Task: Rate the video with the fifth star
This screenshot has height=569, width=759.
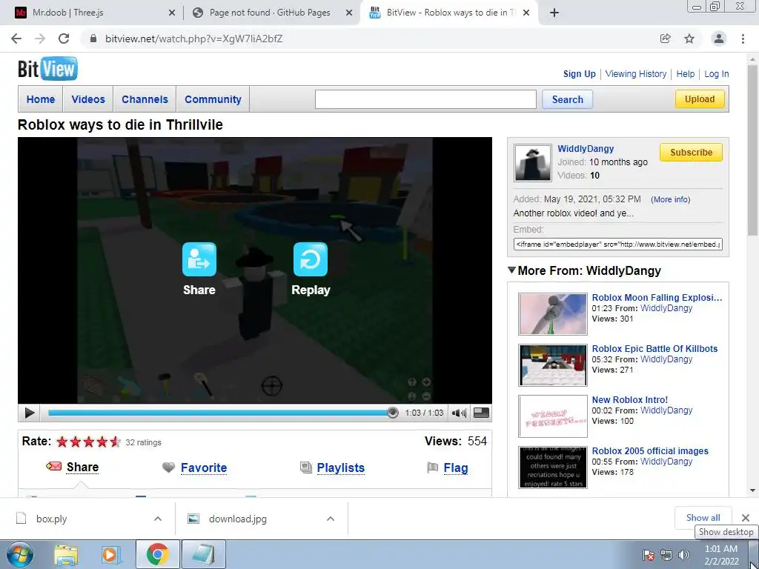Action: click(x=115, y=442)
